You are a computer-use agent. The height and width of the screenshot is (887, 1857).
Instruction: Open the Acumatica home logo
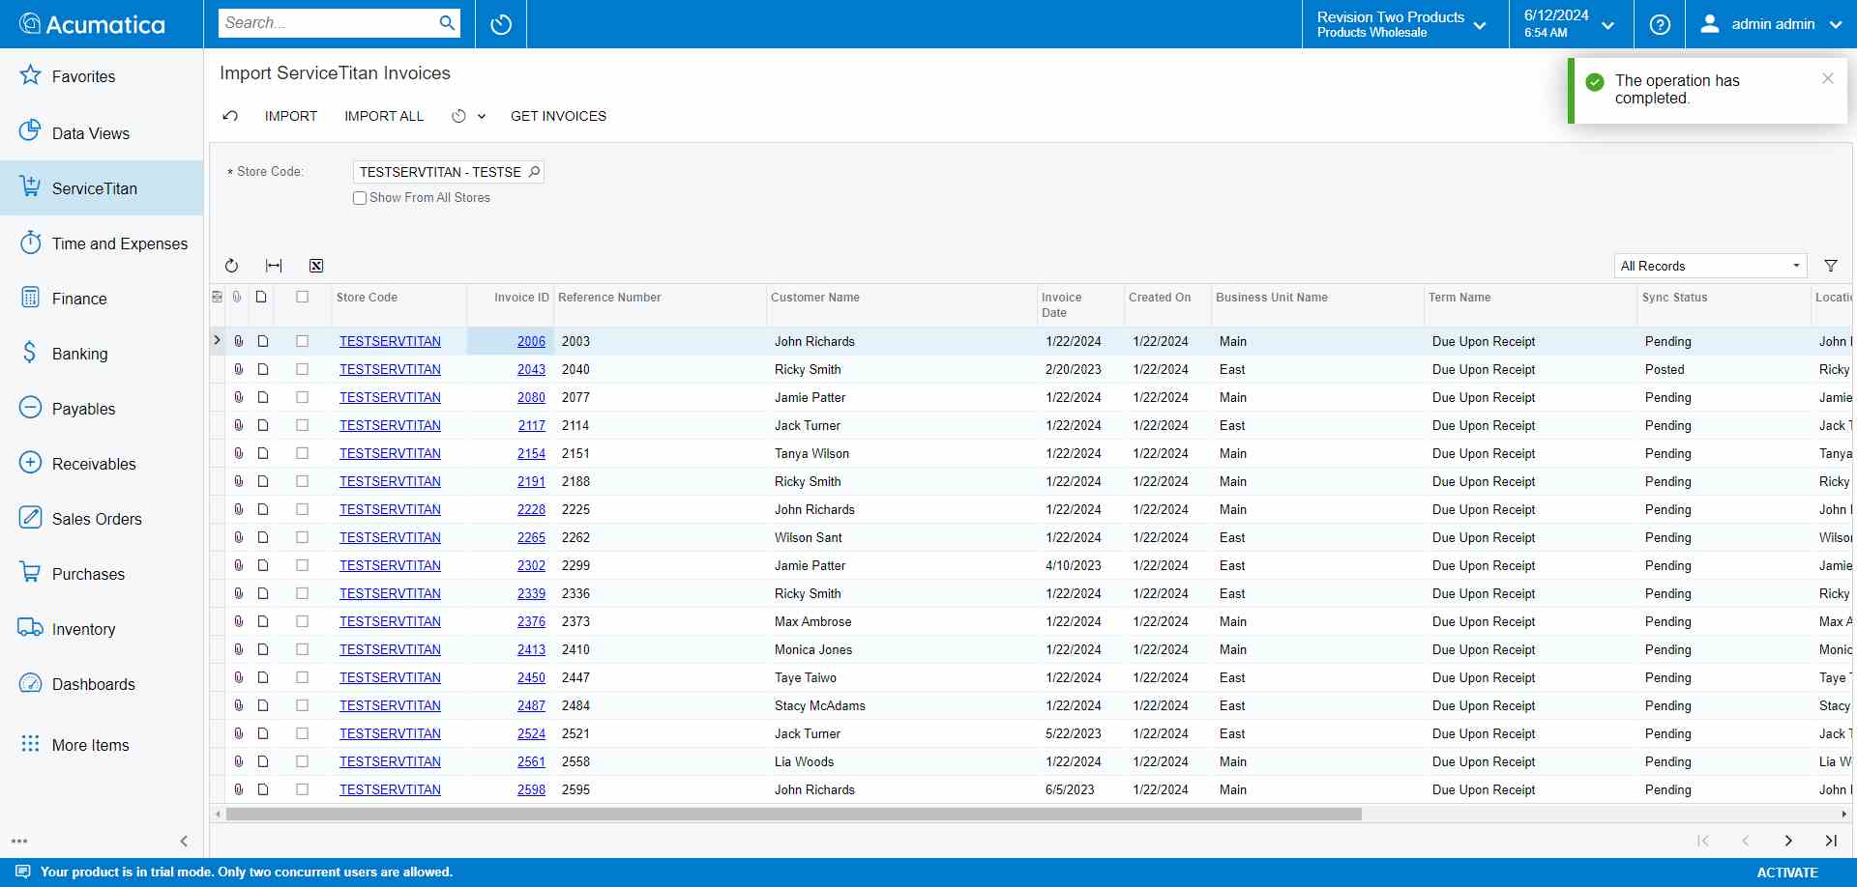[x=93, y=24]
